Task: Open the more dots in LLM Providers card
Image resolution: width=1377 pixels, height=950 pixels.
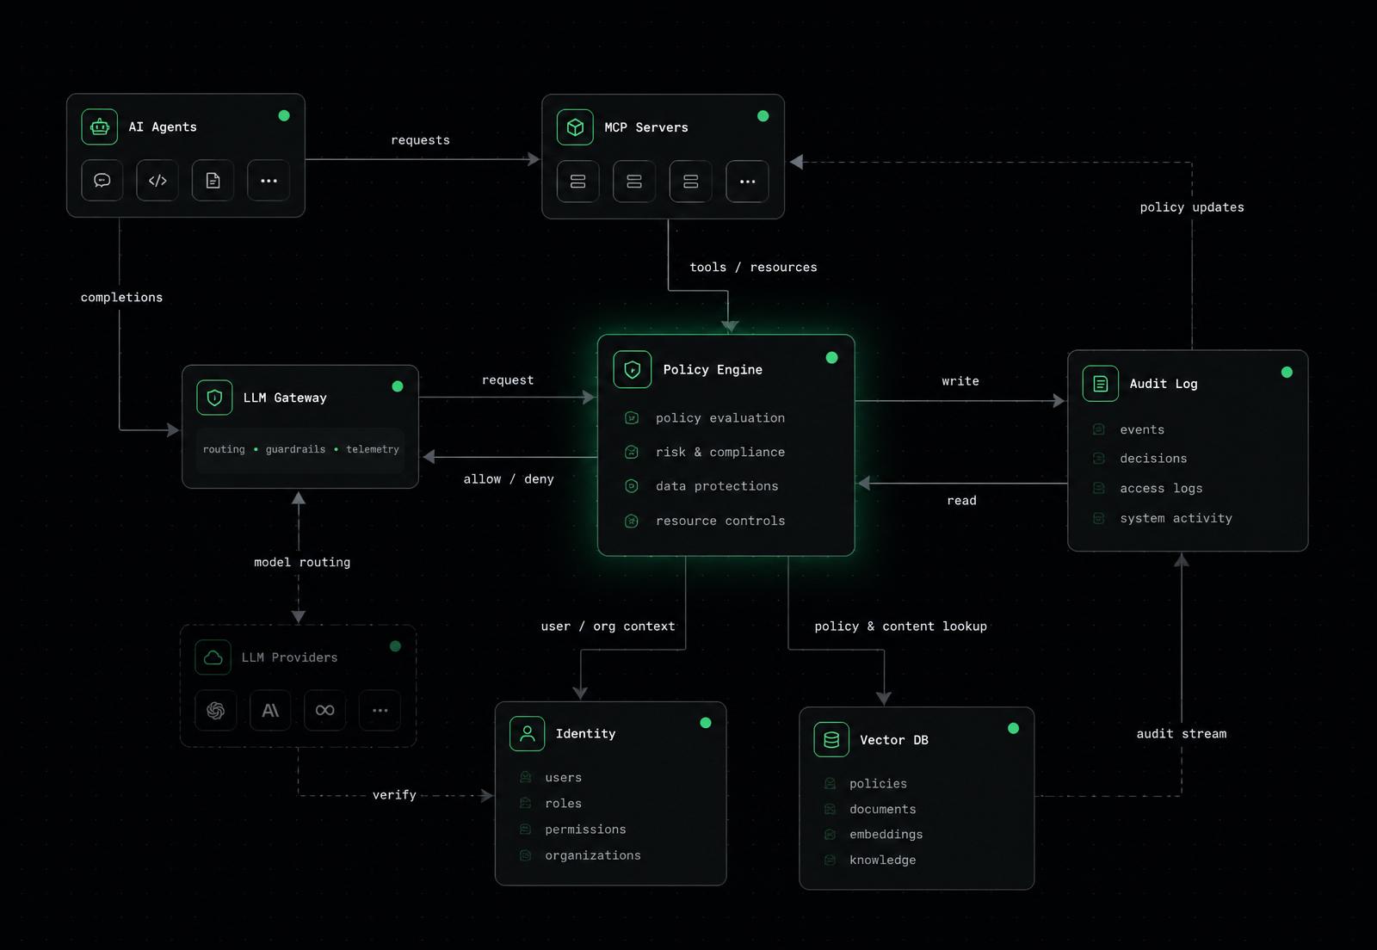Action: pos(380,711)
